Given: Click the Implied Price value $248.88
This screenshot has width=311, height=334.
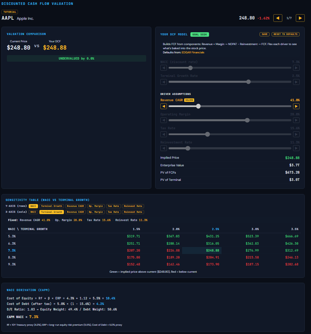Looking at the screenshot, I should coord(292,158).
